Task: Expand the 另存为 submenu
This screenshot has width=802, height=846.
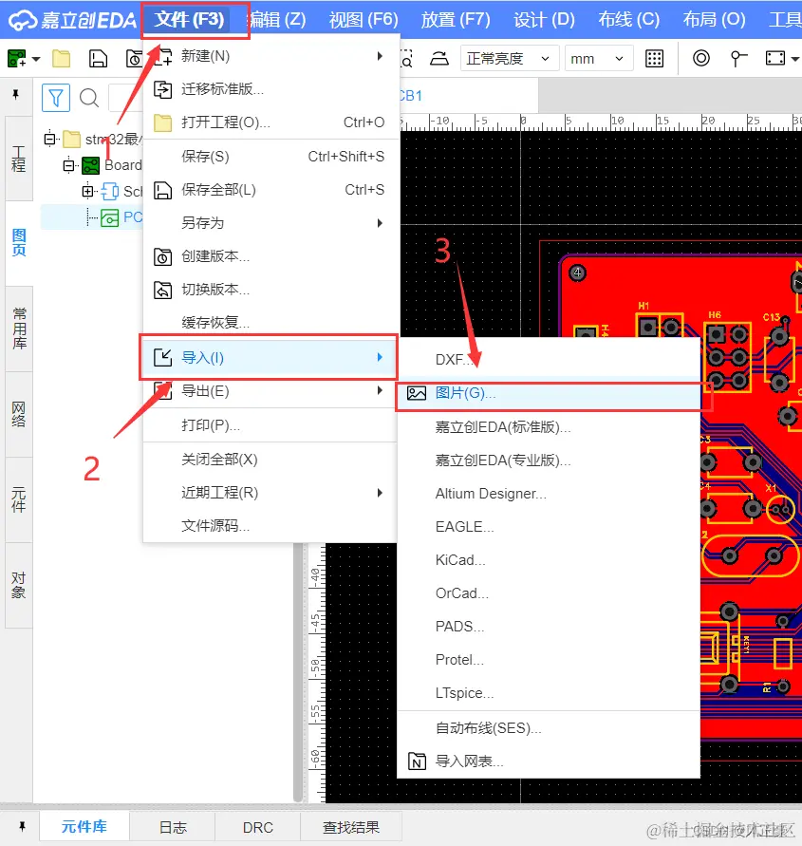Action: coord(271,223)
